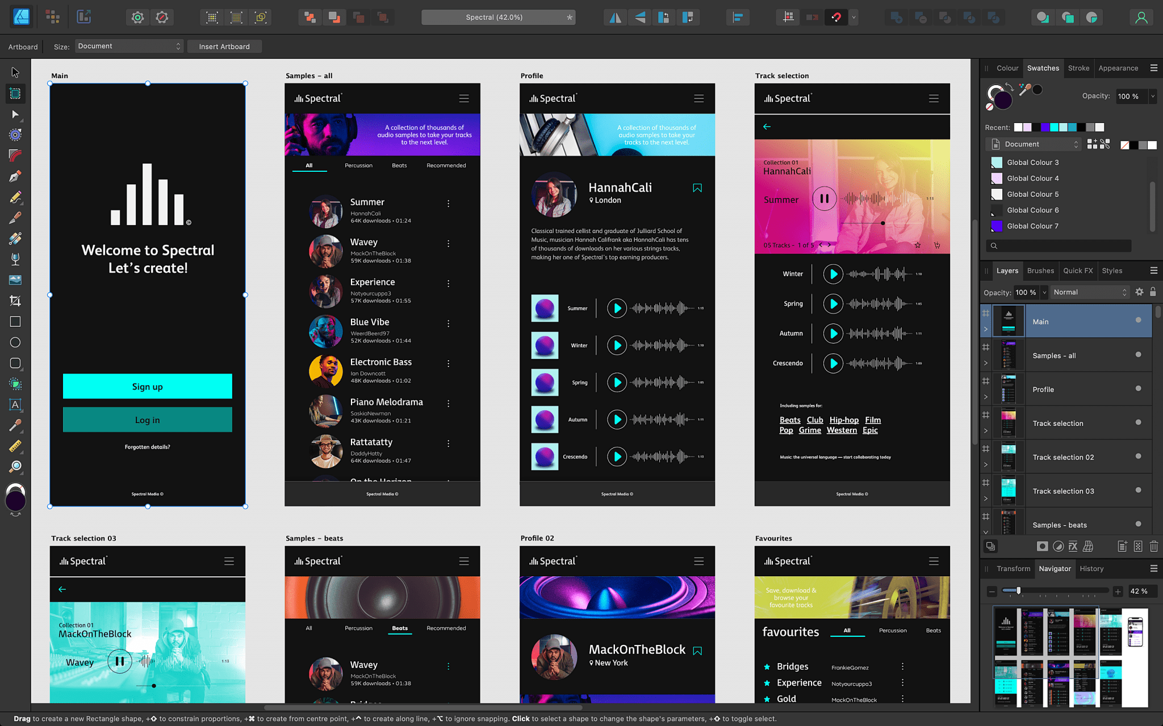Open the alignment options icon
Viewport: 1163px width, 726px height.
pos(738,18)
